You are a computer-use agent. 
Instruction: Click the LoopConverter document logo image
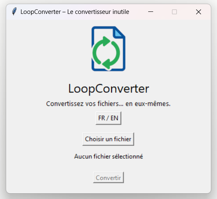[108, 49]
